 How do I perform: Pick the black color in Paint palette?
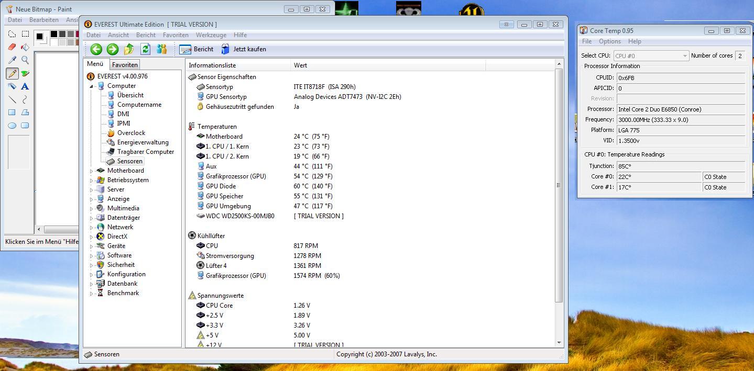pos(54,34)
